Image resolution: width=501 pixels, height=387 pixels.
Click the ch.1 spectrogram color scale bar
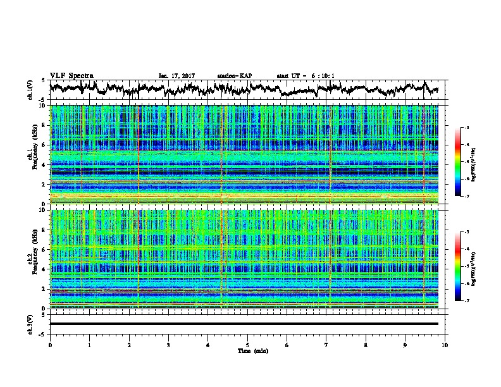458,162
